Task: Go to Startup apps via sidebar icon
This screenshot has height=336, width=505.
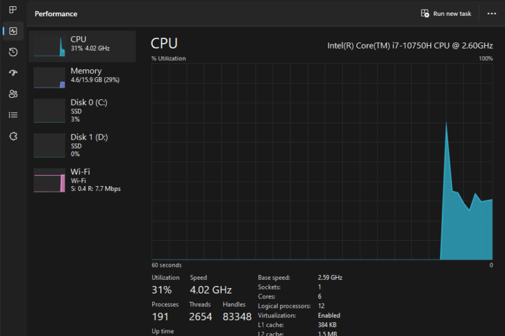Action: point(12,73)
